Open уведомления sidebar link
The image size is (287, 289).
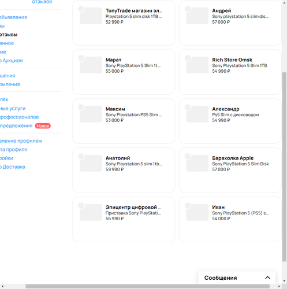(x=10, y=84)
